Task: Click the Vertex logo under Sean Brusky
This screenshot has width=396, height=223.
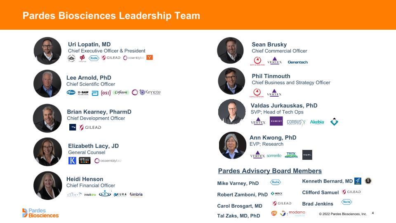Action: coord(275,61)
